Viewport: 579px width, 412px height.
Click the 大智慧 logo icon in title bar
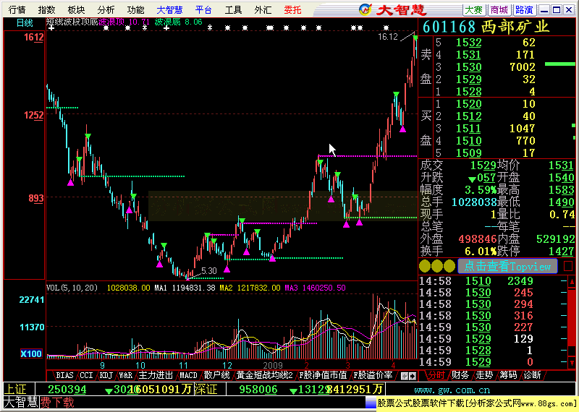(365, 9)
